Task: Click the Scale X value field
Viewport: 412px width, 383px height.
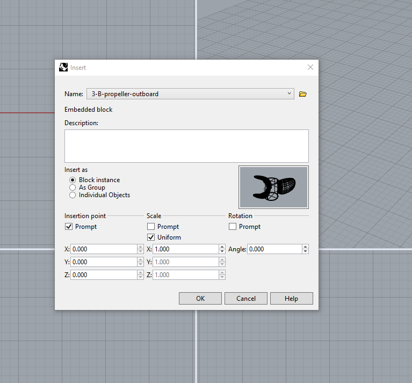Action: point(185,249)
